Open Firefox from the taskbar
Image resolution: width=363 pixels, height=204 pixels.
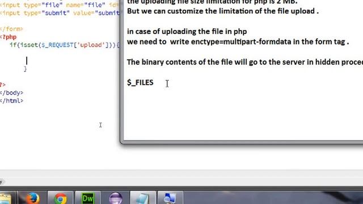(32, 198)
